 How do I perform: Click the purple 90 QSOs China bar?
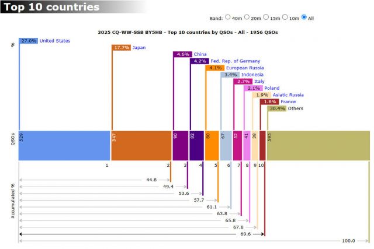tap(179, 145)
